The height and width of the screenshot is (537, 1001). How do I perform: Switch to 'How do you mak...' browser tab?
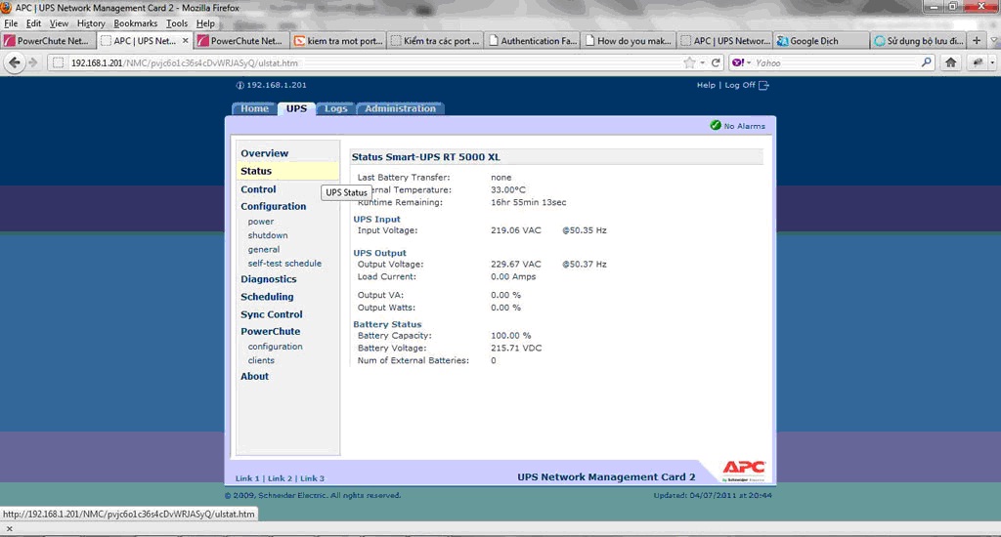coord(629,40)
